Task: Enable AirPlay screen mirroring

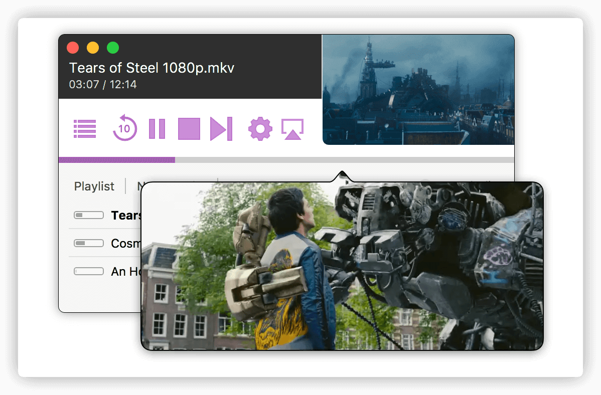Action: click(292, 128)
